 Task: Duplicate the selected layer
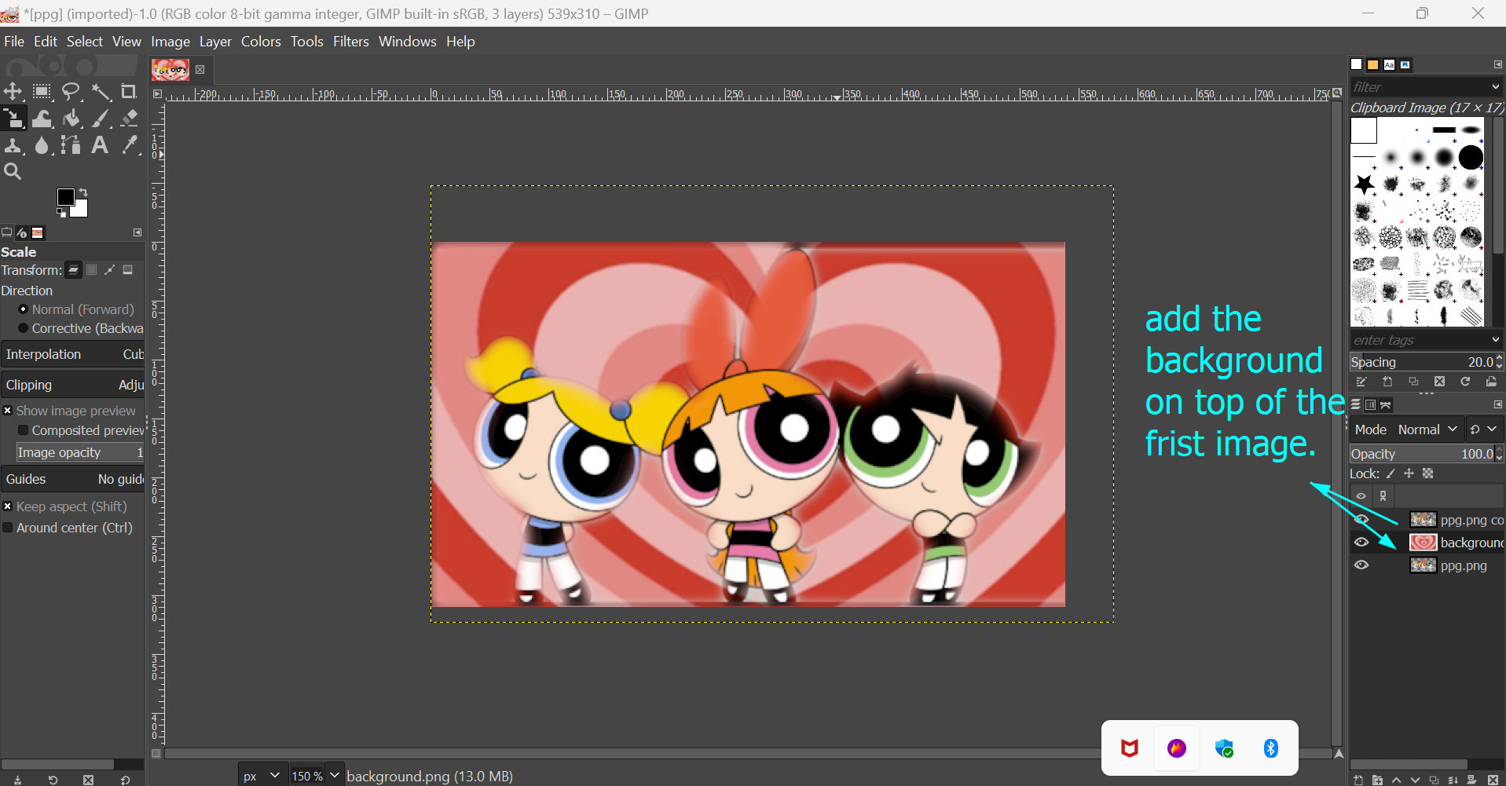[x=1434, y=780]
